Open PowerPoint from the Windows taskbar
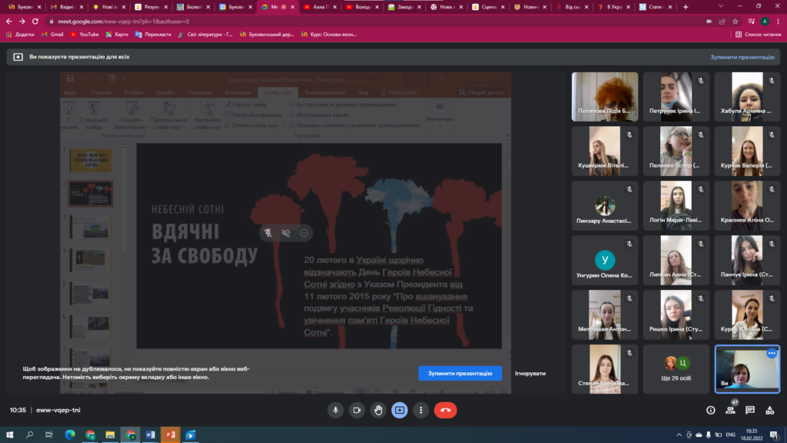Screen dimensions: 787x443 (170, 435)
